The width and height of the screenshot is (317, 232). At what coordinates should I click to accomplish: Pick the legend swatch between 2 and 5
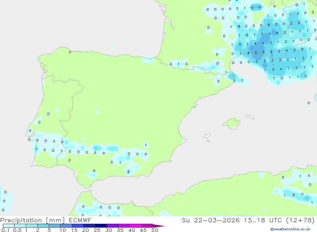[x=43, y=226]
